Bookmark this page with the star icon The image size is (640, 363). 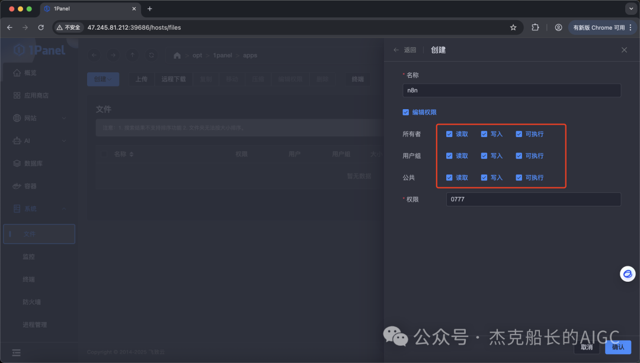pyautogui.click(x=513, y=27)
